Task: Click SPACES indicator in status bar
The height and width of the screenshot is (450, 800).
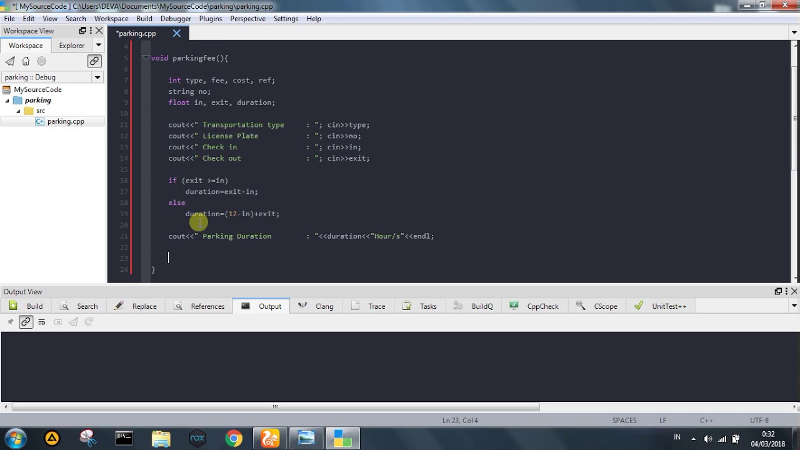Action: [624, 421]
